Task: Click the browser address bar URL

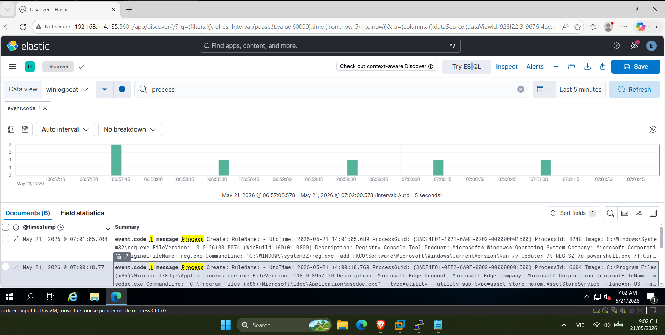Action: pyautogui.click(x=315, y=27)
